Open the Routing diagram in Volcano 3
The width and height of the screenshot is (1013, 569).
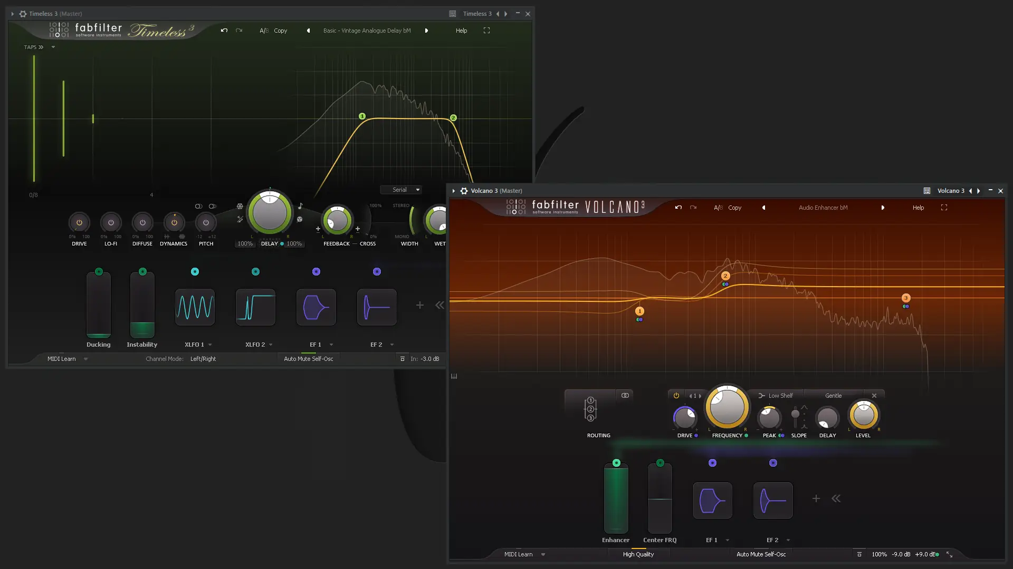590,409
